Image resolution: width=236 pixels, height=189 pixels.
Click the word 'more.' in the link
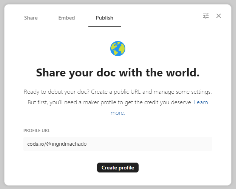pyautogui.click(x=118, y=113)
